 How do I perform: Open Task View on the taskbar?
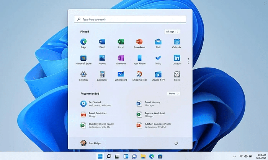[x=117, y=156]
